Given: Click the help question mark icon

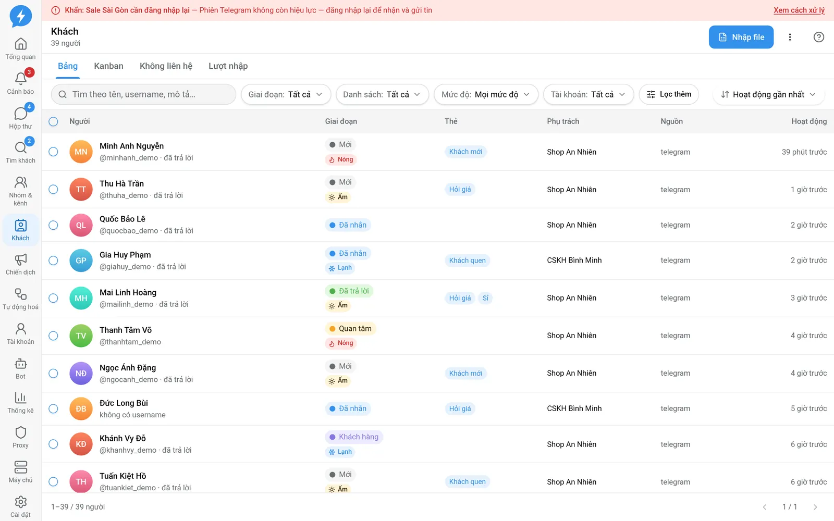Looking at the screenshot, I should coord(819,37).
